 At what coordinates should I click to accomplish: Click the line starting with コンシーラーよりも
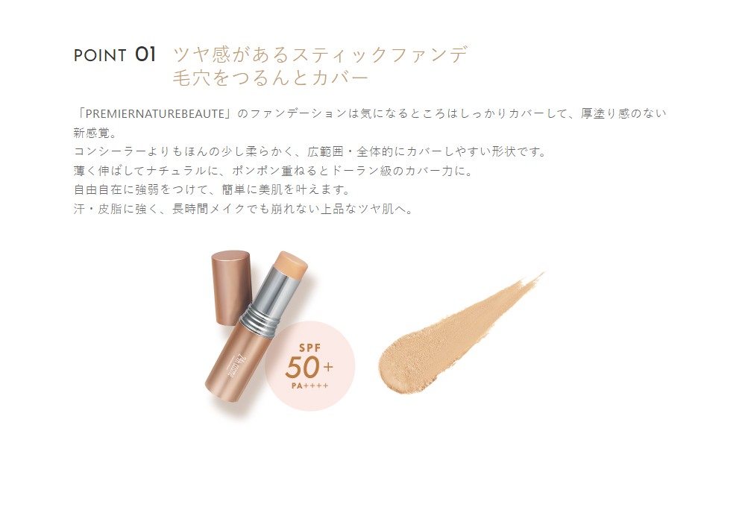coord(310,152)
